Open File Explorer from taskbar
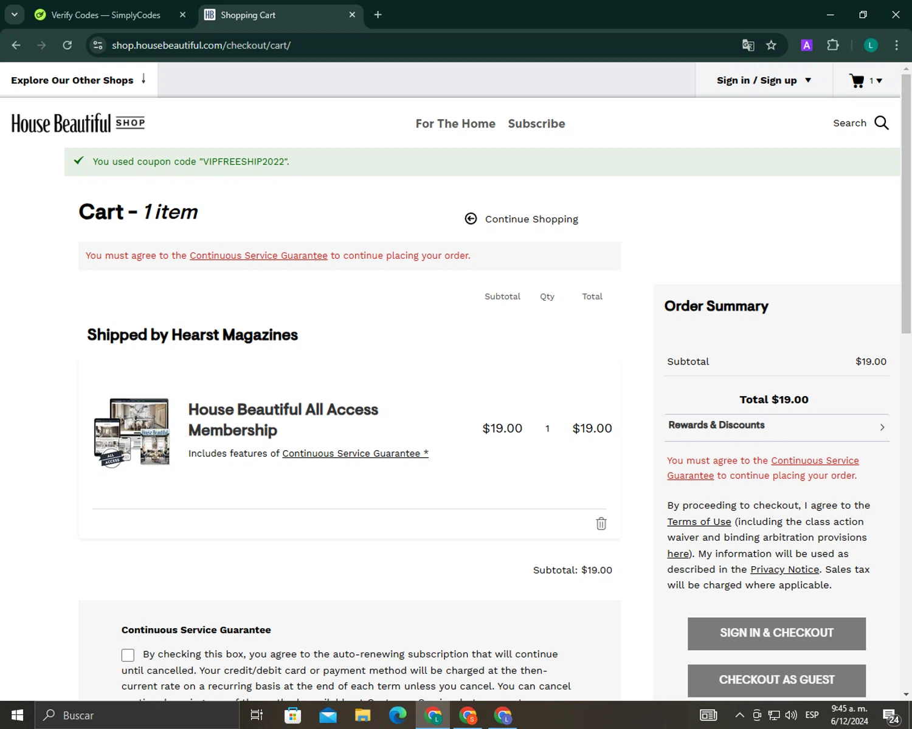This screenshot has width=912, height=729. 363,715
